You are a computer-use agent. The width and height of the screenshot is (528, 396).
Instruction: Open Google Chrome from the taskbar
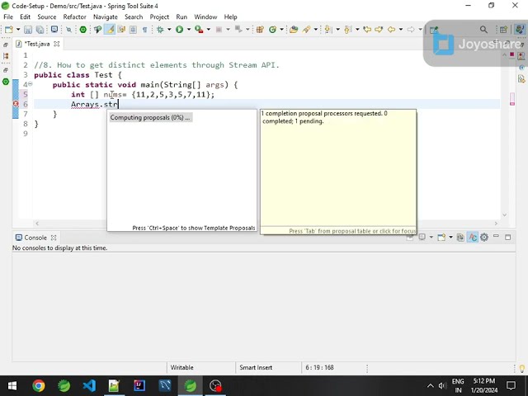[39, 385]
